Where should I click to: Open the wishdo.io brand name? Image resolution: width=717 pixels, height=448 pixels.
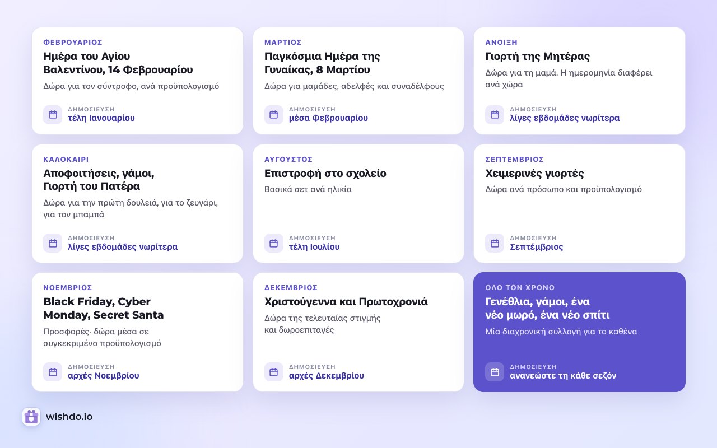point(69,417)
